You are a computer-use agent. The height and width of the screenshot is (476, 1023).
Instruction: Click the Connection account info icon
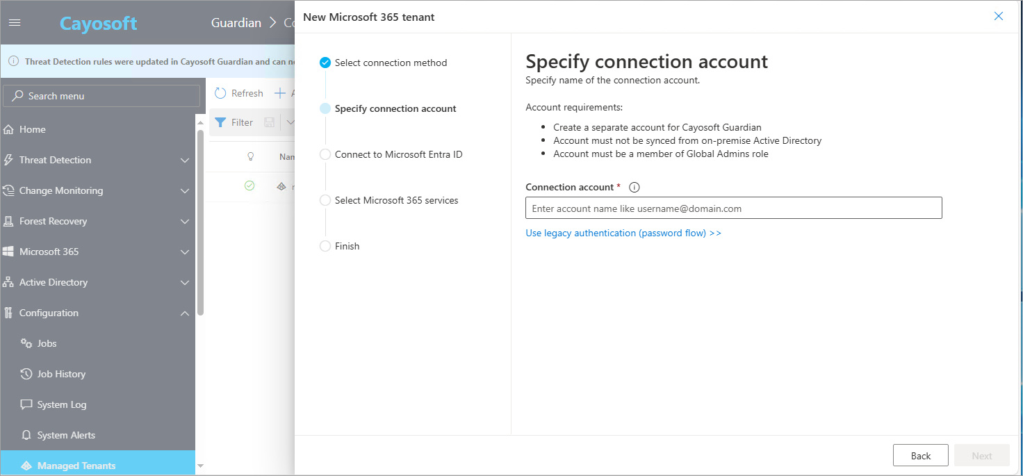tap(634, 187)
